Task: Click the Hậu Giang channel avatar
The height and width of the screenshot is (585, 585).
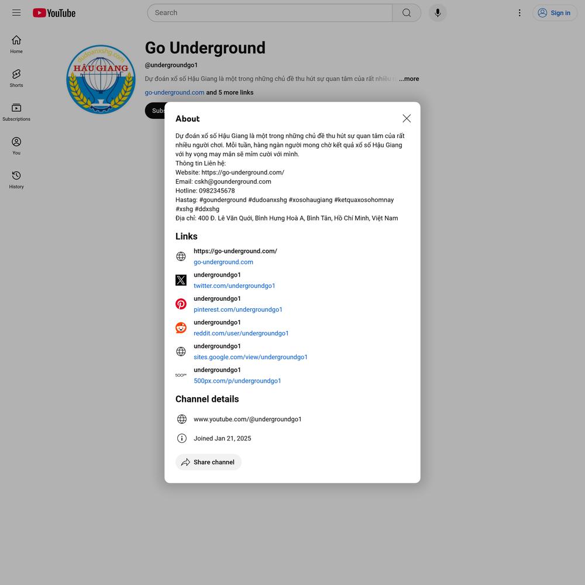Action: click(101, 79)
